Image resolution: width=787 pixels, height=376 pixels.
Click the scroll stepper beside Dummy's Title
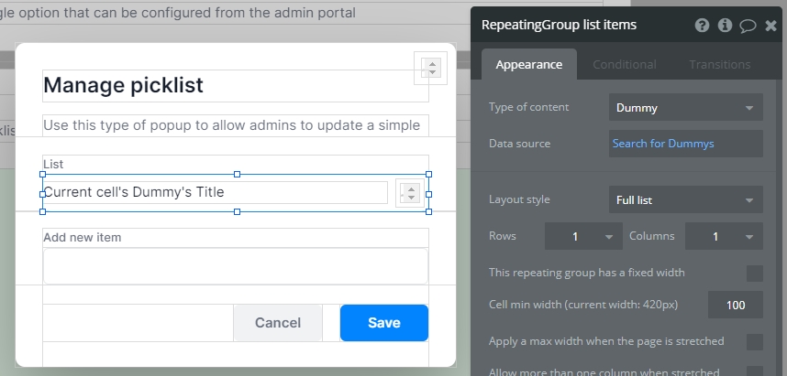tap(411, 193)
